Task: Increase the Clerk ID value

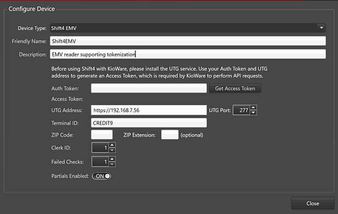Action: point(112,145)
